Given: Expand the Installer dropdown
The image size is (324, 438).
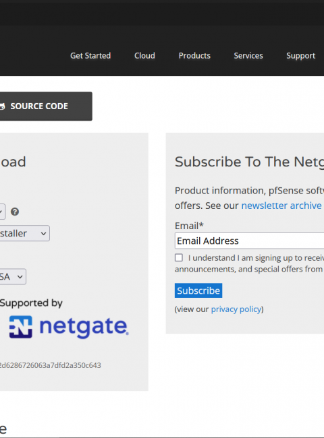Looking at the screenshot, I should (24, 233).
